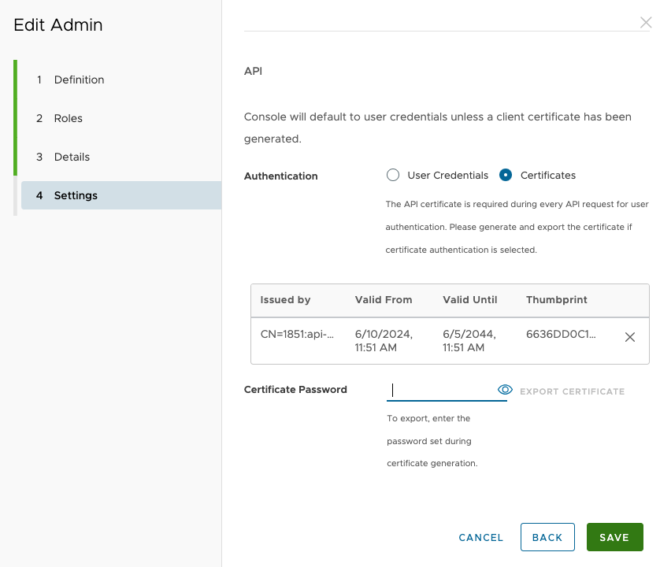
Task: Select the User Credentials authentication option
Action: point(392,175)
